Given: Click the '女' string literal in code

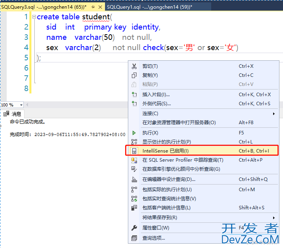Looking at the screenshot, I should pyautogui.click(x=230, y=48).
